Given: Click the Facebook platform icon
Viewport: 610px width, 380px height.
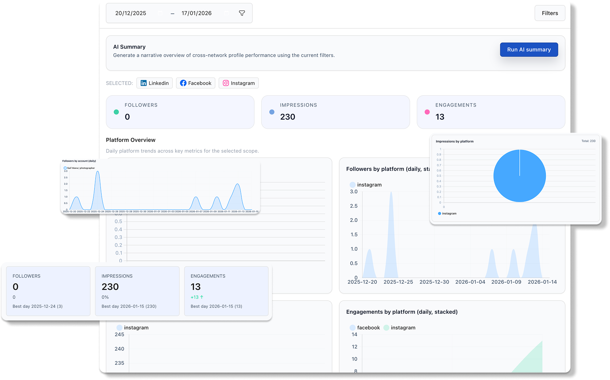Looking at the screenshot, I should tap(184, 83).
